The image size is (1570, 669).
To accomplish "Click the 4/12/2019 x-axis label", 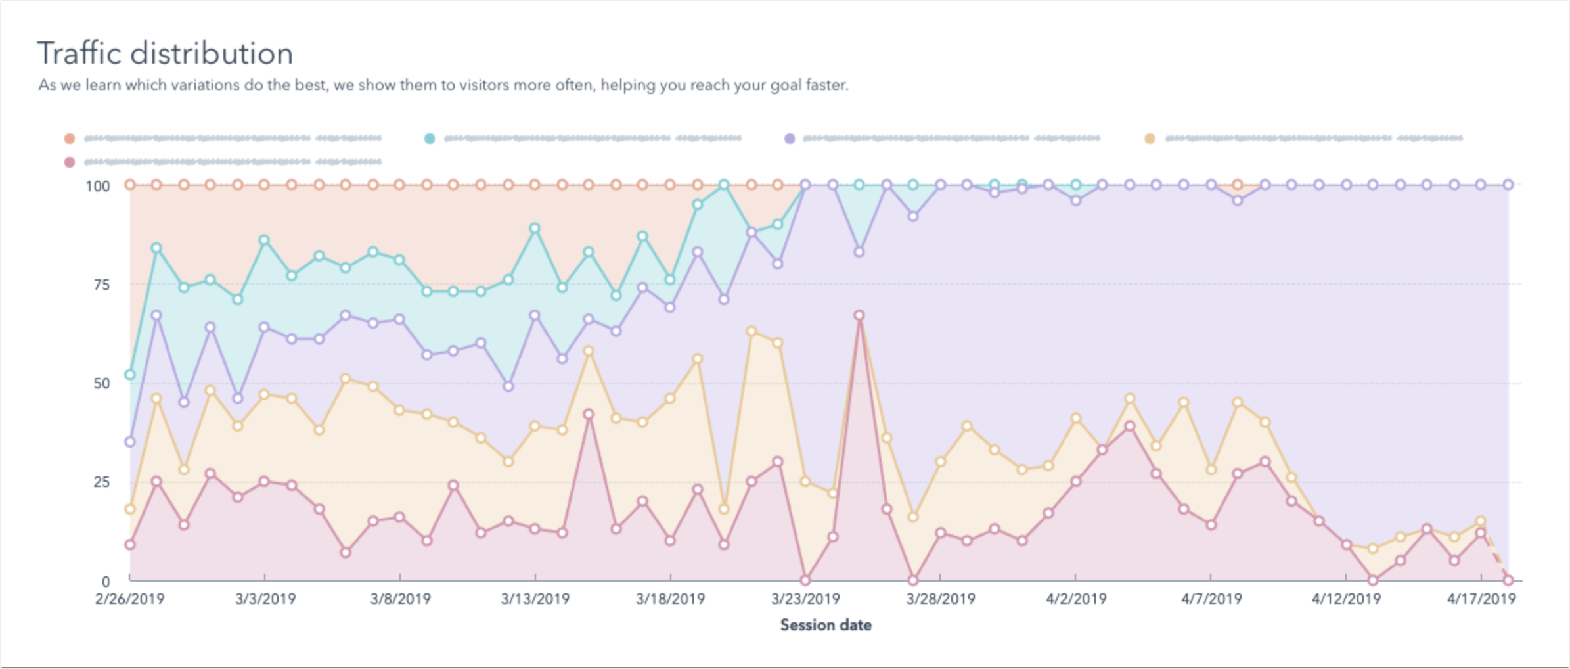I will [x=1346, y=599].
